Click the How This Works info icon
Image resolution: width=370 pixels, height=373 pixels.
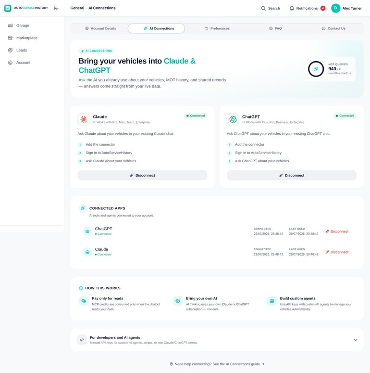(x=81, y=288)
